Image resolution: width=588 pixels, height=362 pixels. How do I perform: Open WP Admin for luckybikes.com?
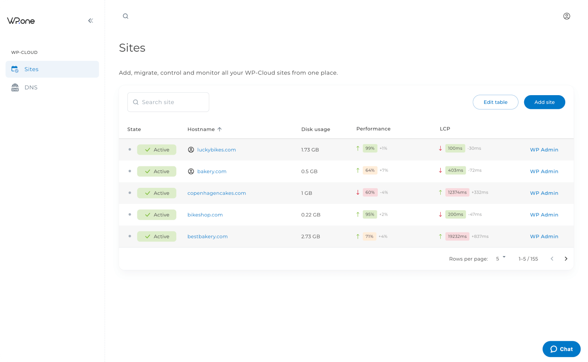544,150
